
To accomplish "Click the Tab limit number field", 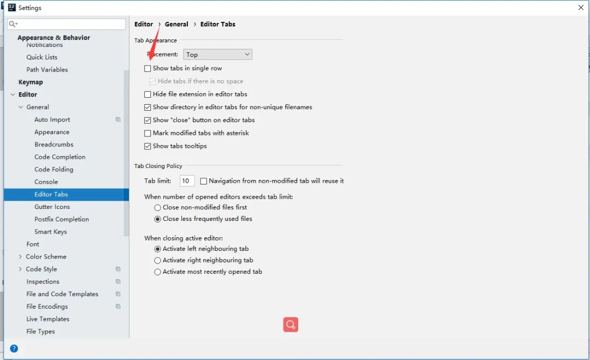I will point(187,181).
